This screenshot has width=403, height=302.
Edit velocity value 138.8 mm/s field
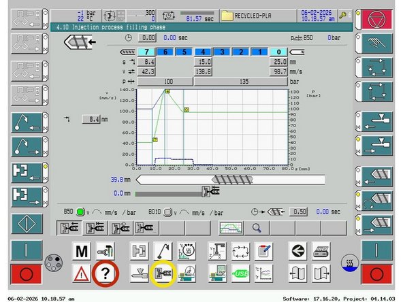[203, 71]
